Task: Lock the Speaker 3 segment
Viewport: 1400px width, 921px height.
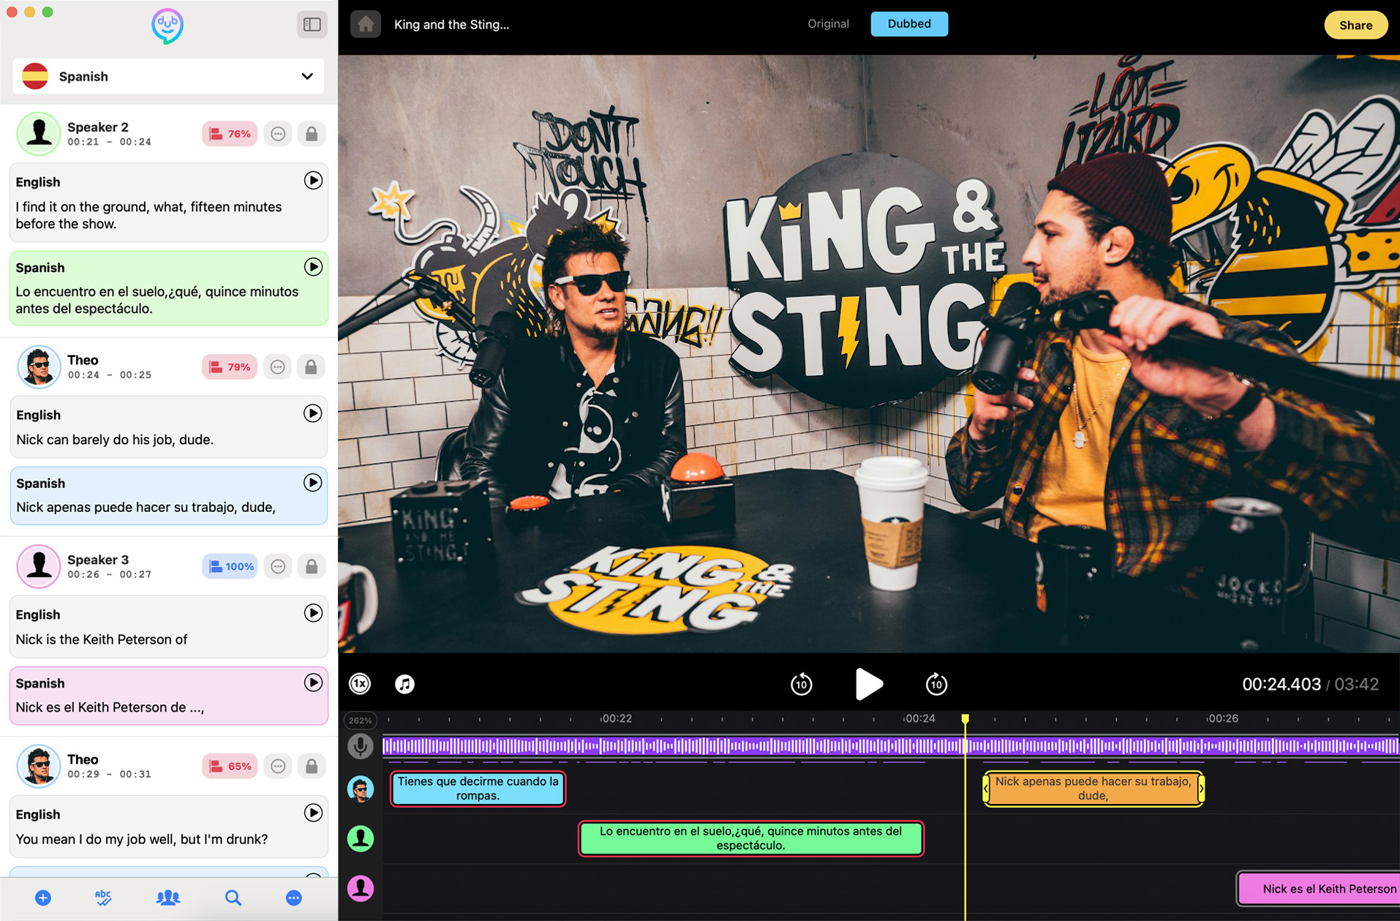Action: (x=312, y=566)
